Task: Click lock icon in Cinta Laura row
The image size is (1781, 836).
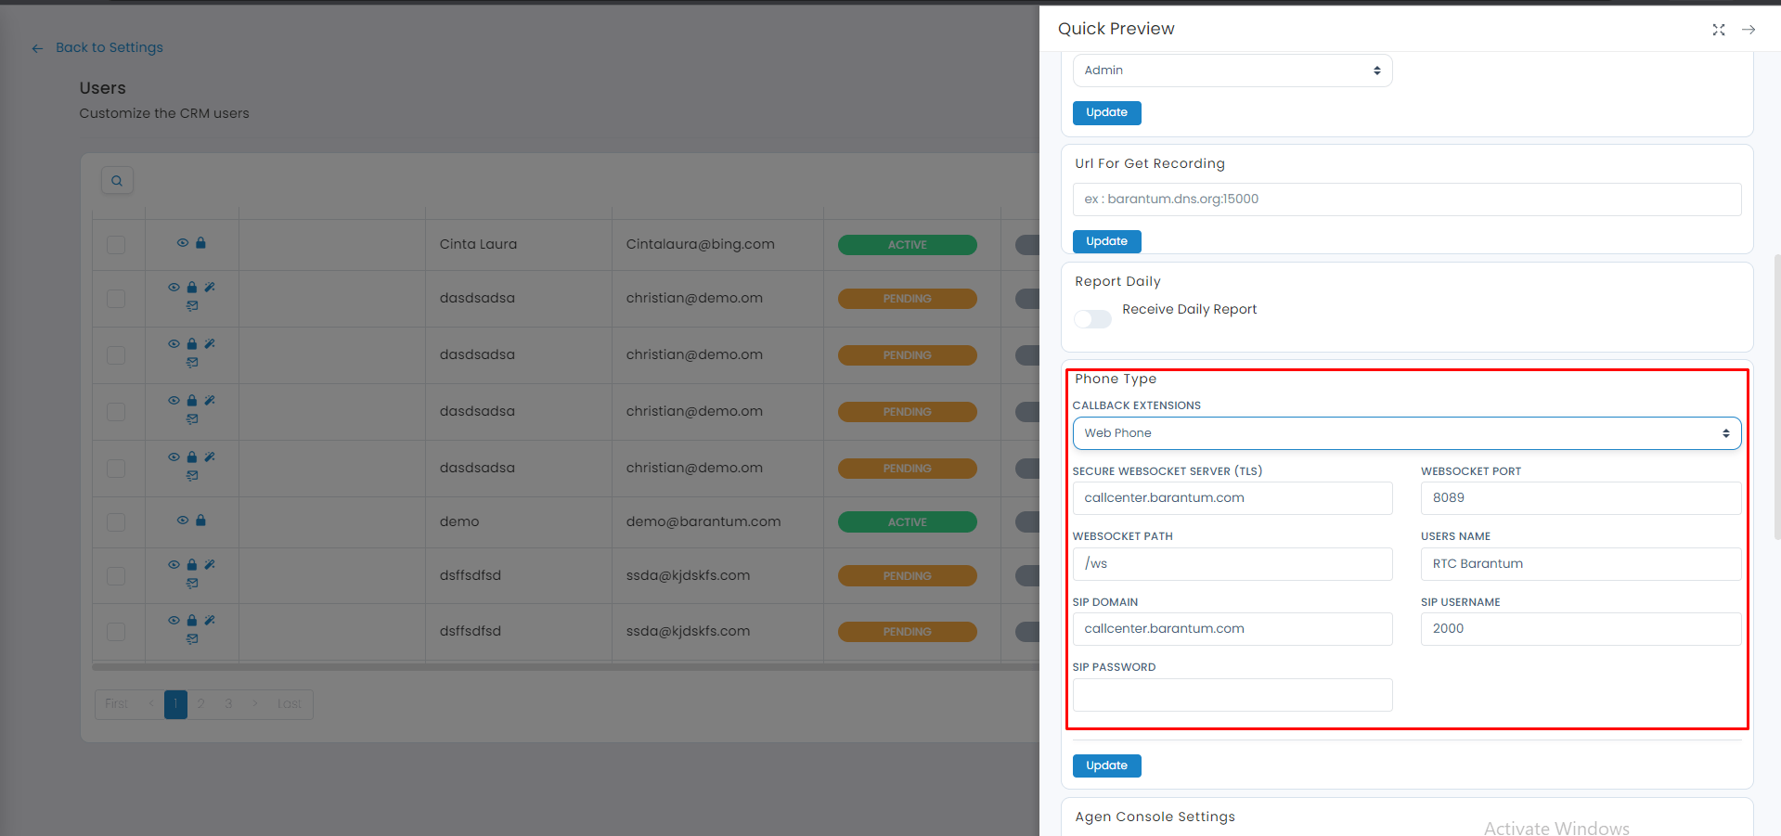Action: click(200, 243)
